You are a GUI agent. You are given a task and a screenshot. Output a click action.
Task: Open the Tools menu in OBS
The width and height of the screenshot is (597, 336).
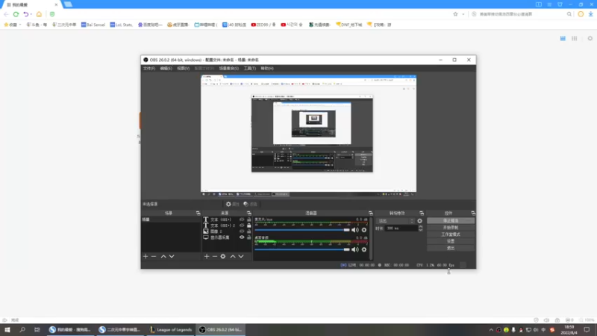(250, 69)
